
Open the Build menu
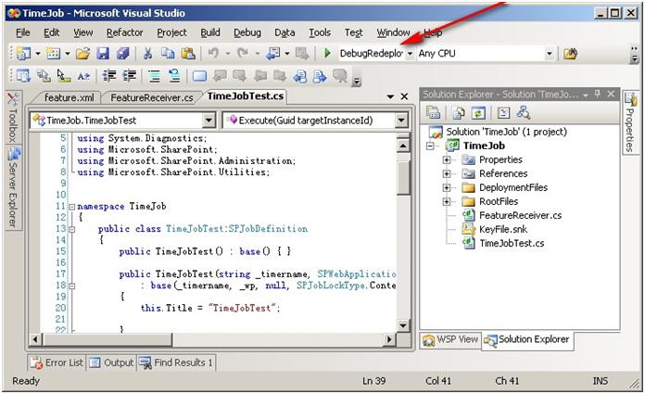coord(210,32)
